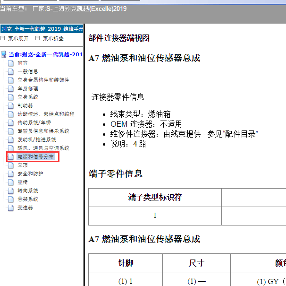Click the first A7 燃油泵和油位传感器总成 heading

point(144,58)
